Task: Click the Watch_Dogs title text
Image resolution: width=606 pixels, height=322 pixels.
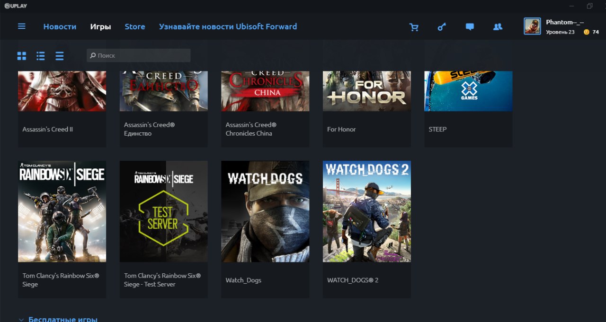Action: 243,280
